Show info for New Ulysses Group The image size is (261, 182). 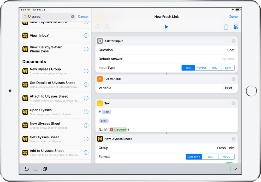click(x=86, y=71)
